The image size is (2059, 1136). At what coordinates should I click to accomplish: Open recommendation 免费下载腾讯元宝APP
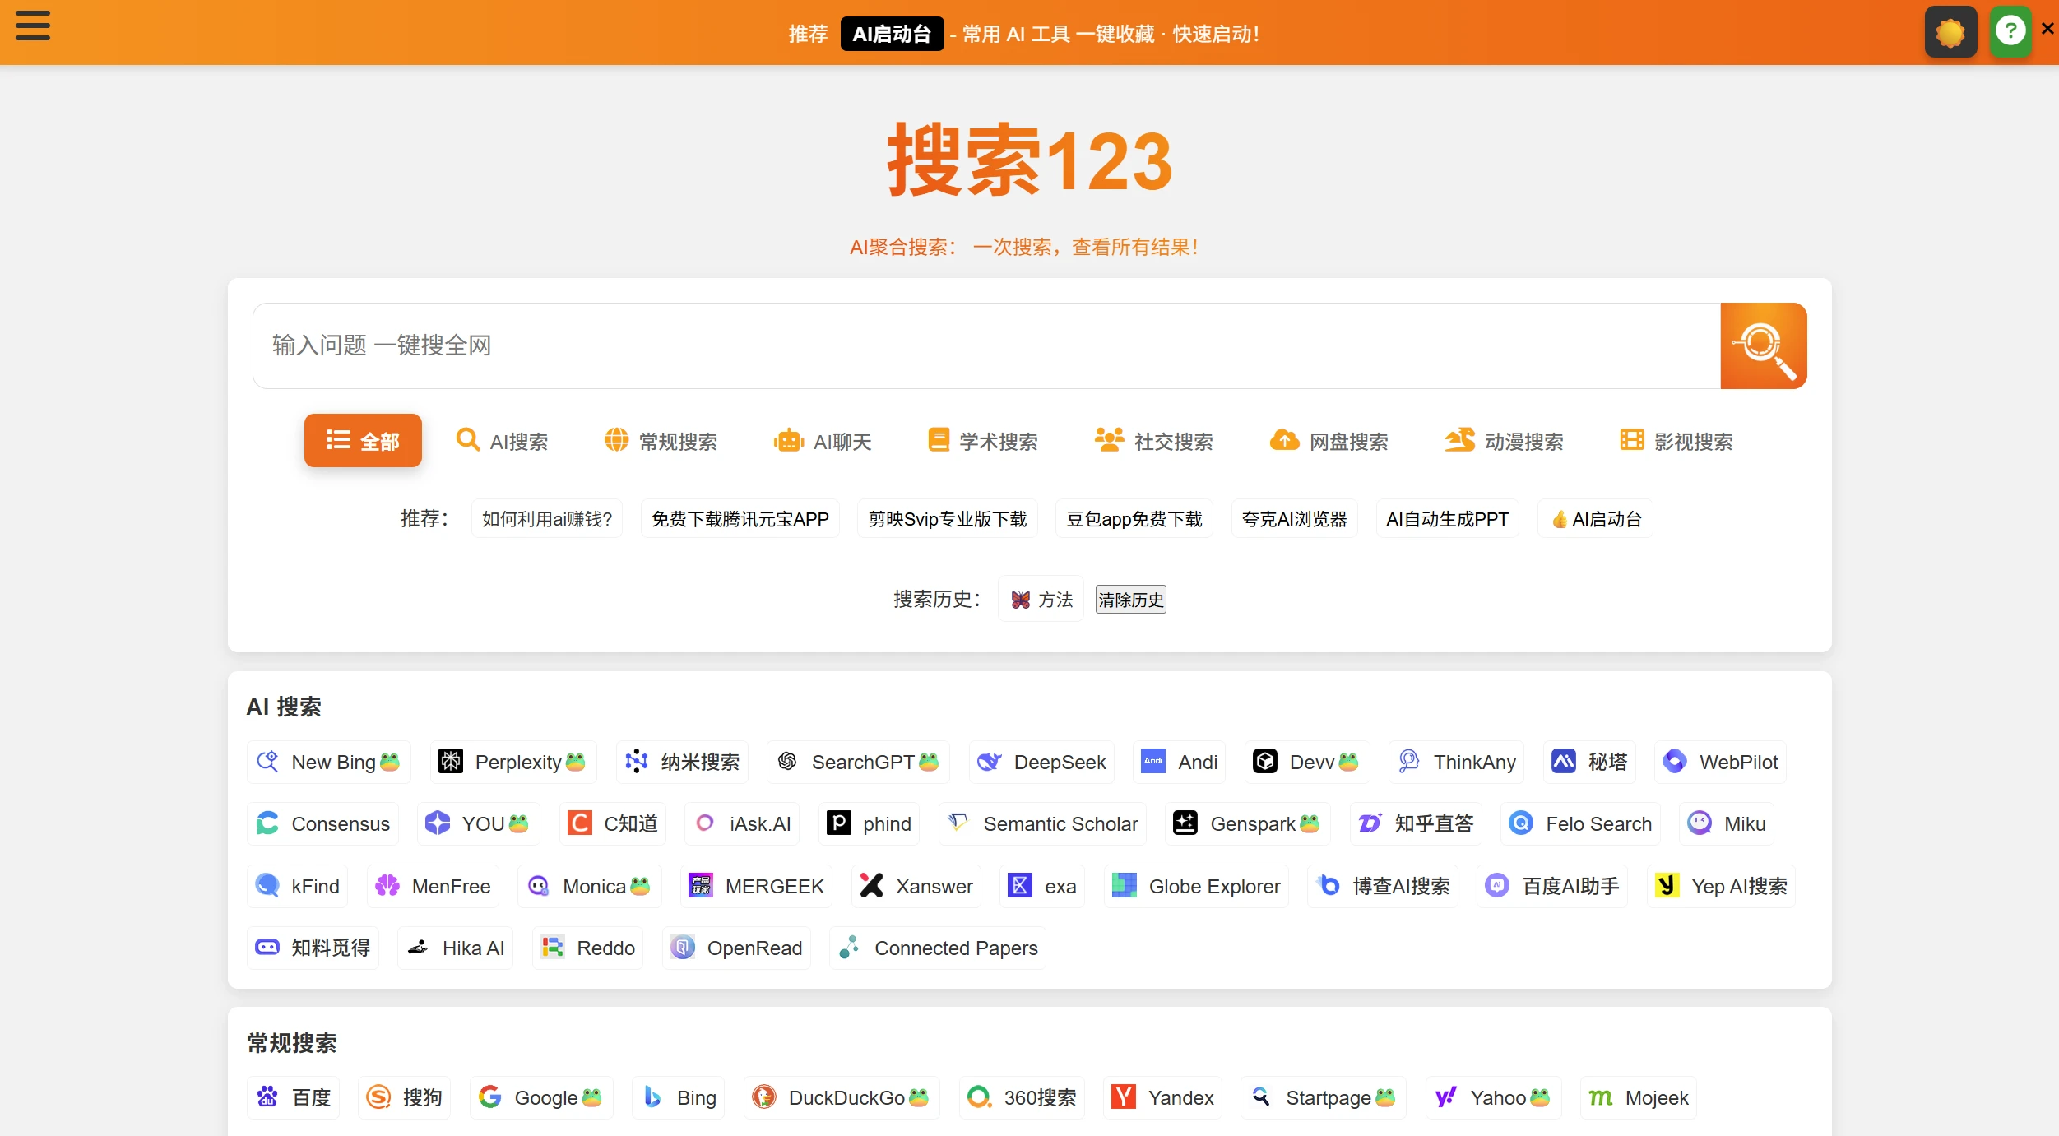[x=740, y=519]
